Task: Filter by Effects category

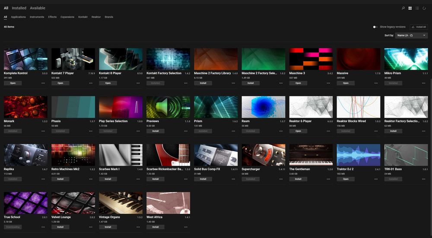Action: (x=52, y=17)
